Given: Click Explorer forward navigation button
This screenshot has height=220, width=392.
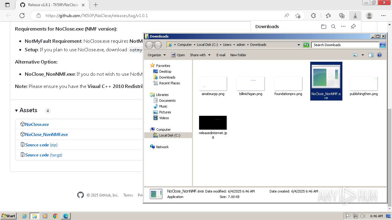Looking at the screenshot, I should coord(158,45).
